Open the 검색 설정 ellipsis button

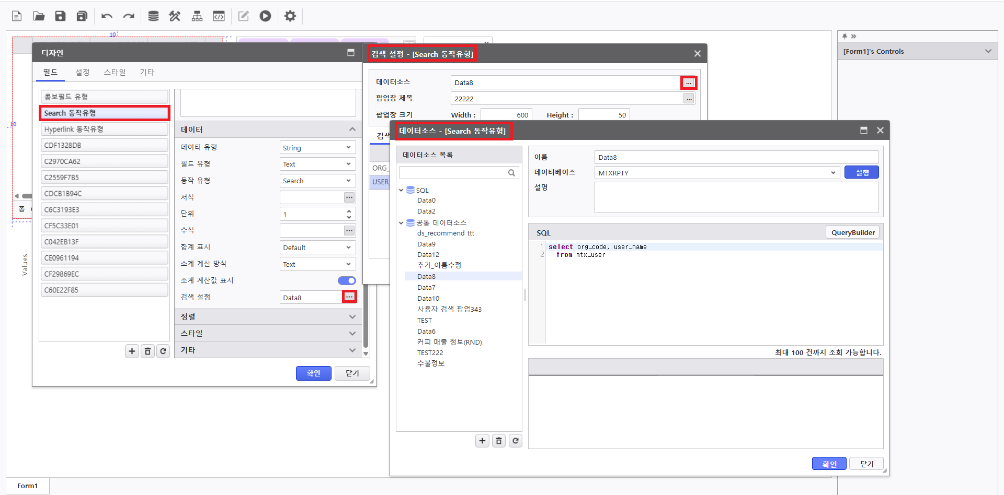point(349,297)
